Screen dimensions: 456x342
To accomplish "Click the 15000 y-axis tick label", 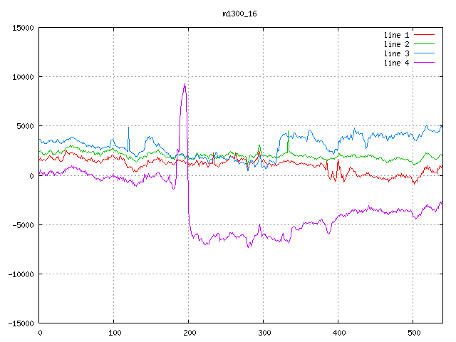I will (x=23, y=28).
